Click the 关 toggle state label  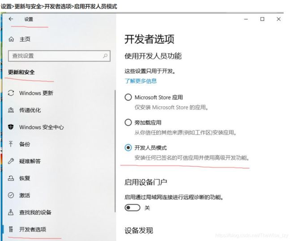(147, 208)
